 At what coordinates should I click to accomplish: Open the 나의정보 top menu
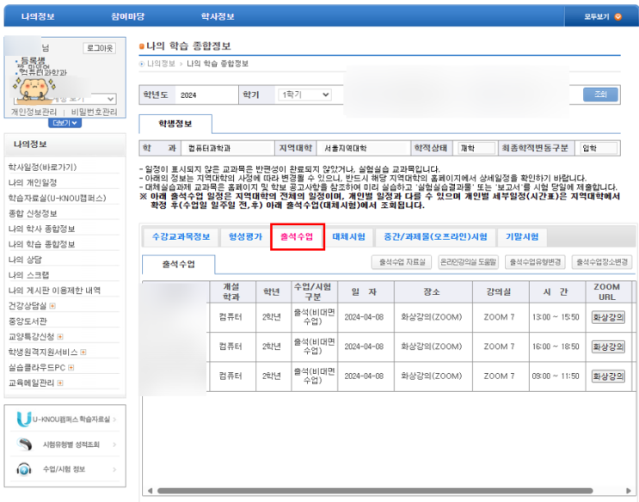[x=38, y=16]
